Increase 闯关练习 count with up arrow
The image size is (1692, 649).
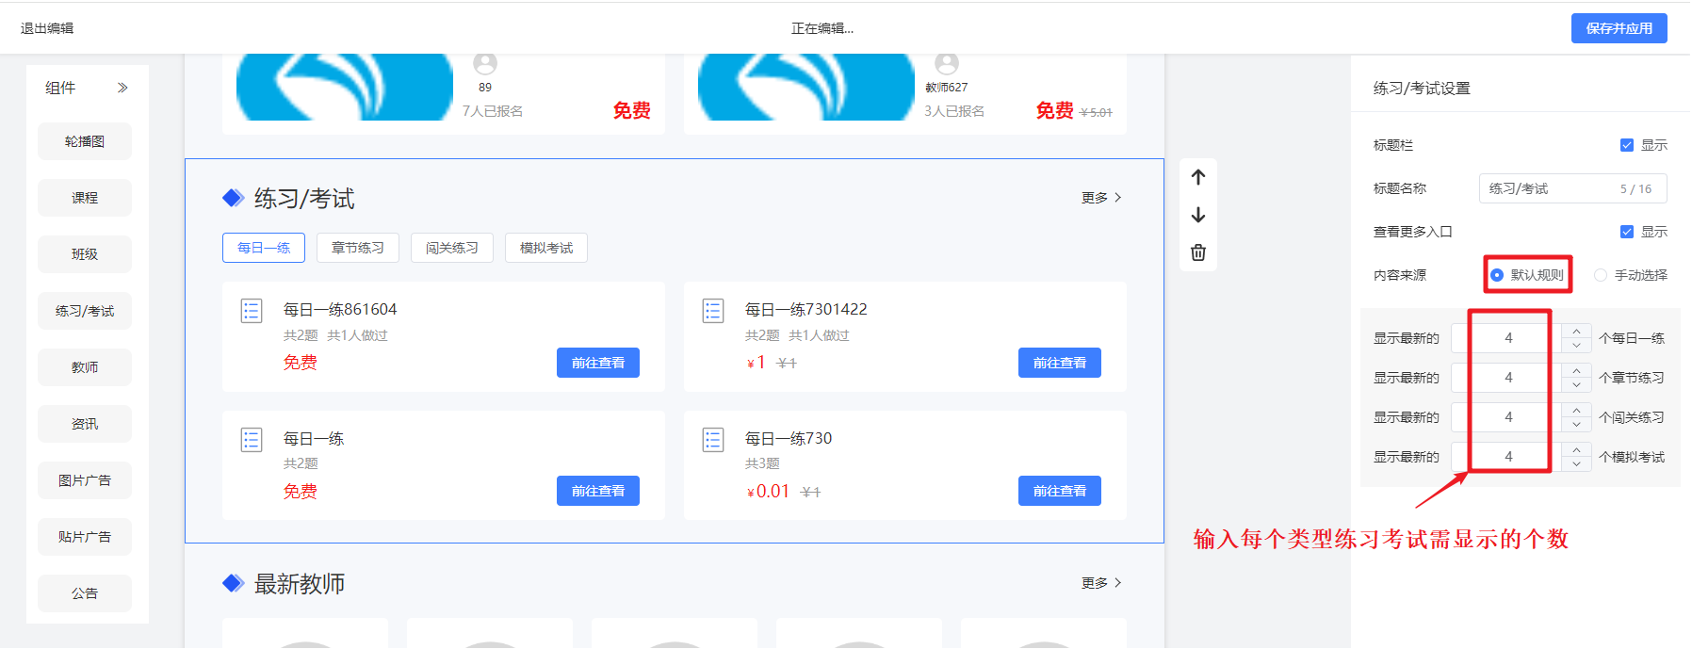tap(1576, 411)
